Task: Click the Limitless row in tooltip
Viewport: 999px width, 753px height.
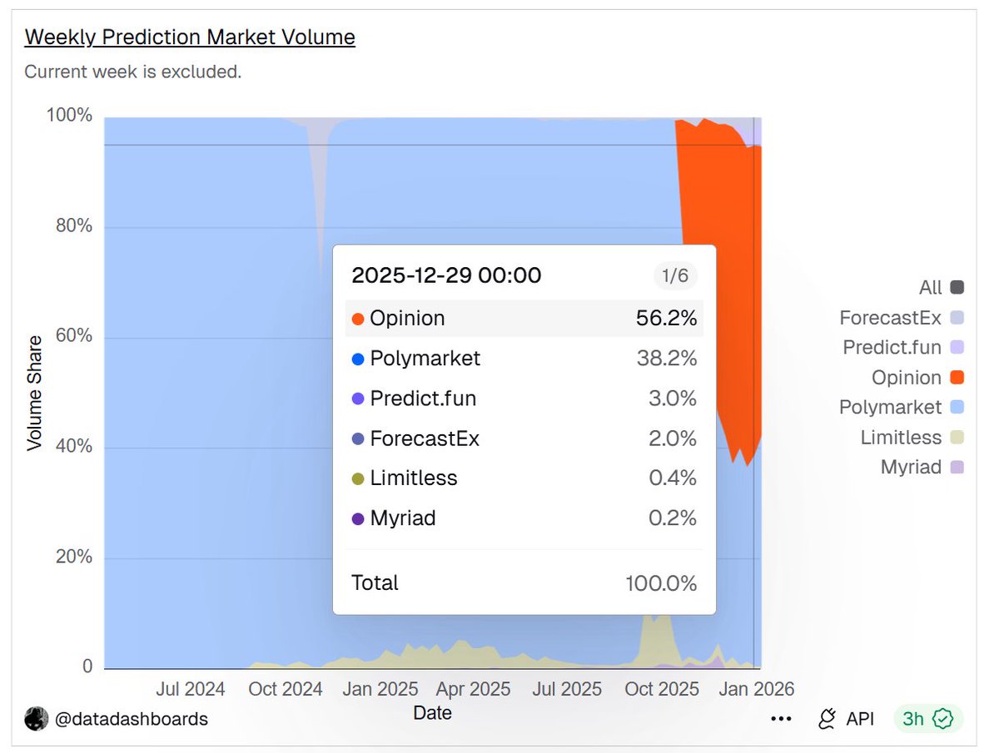Action: (524, 478)
